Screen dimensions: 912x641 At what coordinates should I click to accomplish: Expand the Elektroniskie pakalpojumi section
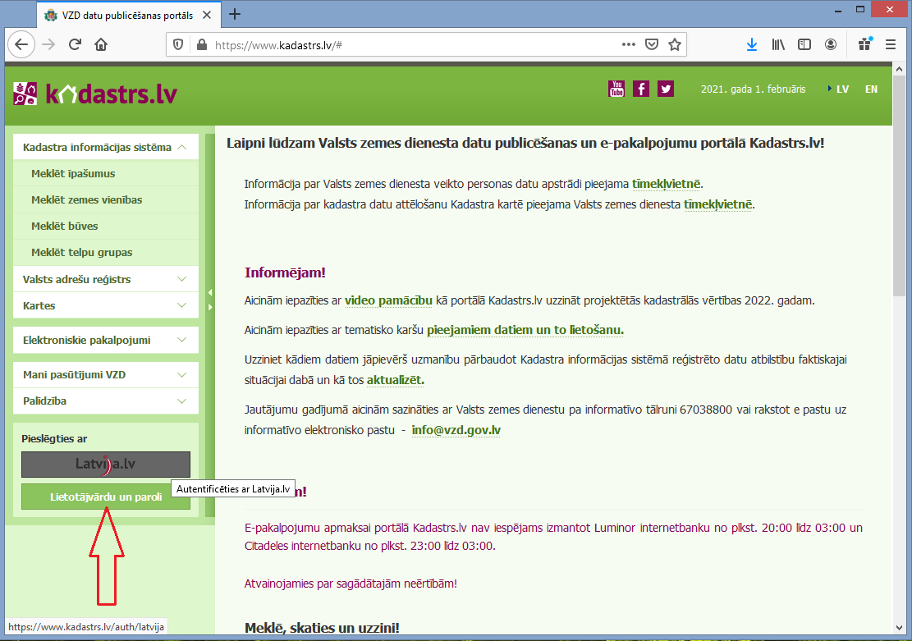[106, 340]
